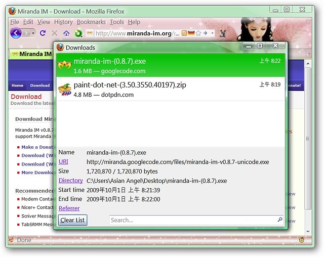This screenshot has height=257, width=324.
Task: Click the green circular toolbar icon
Action: coord(78,33)
